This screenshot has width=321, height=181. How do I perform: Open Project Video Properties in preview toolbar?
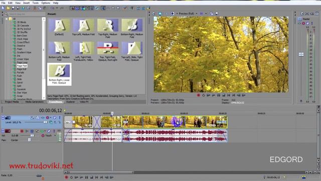click(154, 14)
